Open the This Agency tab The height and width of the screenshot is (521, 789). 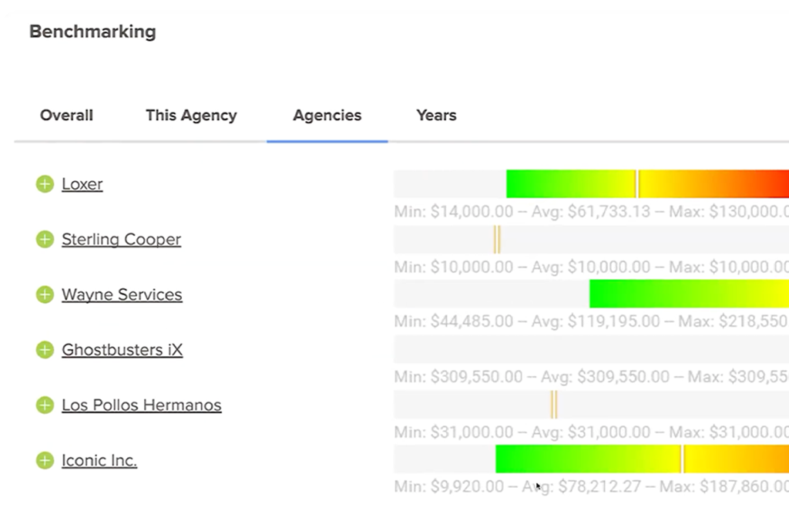[191, 116]
